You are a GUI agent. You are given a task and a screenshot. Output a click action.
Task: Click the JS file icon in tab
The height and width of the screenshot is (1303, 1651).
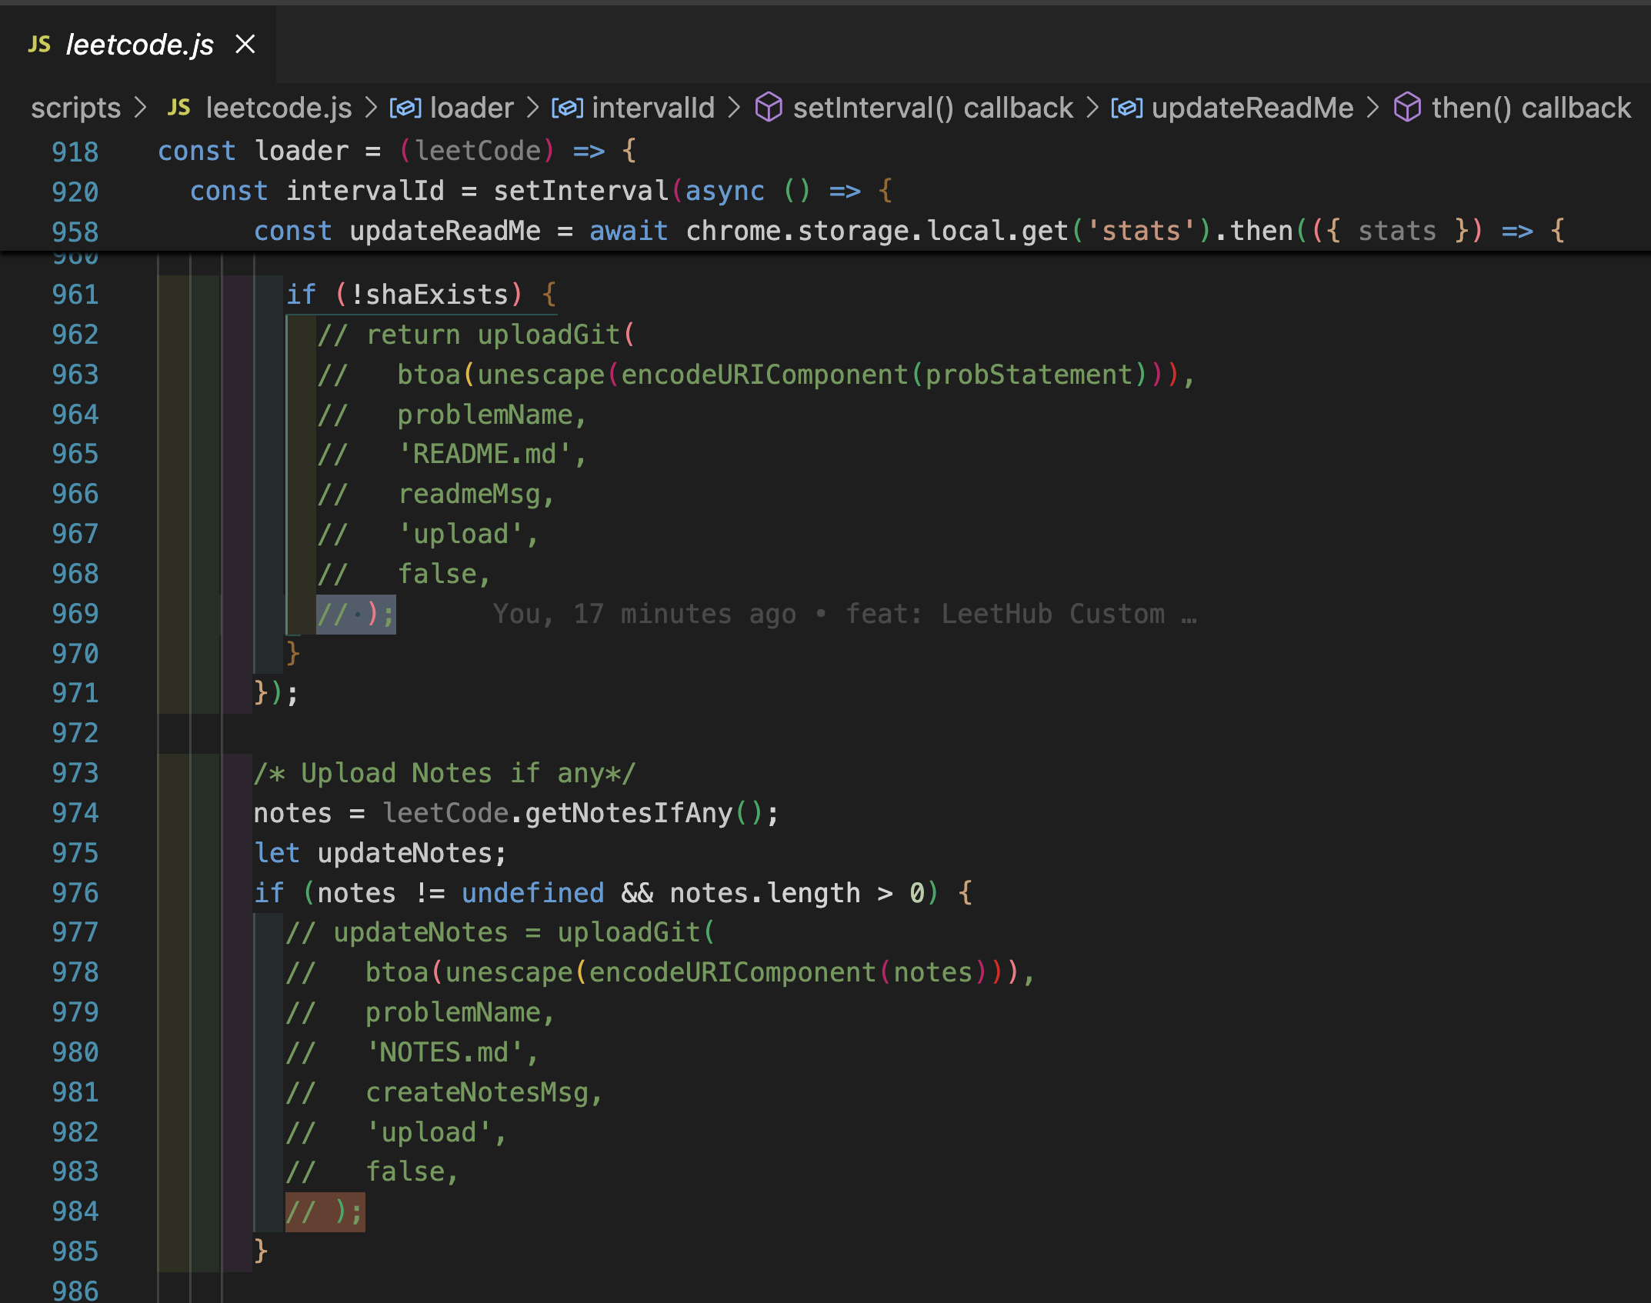tap(39, 45)
